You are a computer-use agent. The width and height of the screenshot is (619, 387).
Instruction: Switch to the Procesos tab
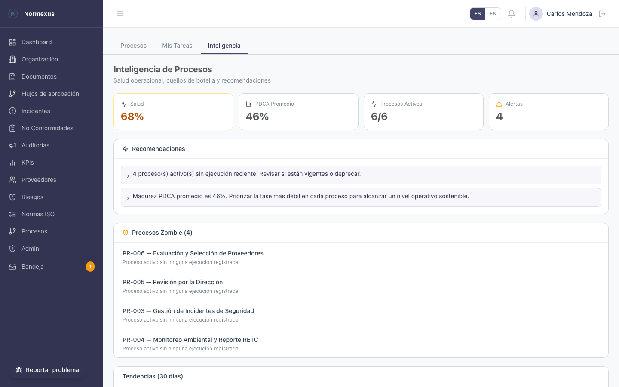click(133, 46)
